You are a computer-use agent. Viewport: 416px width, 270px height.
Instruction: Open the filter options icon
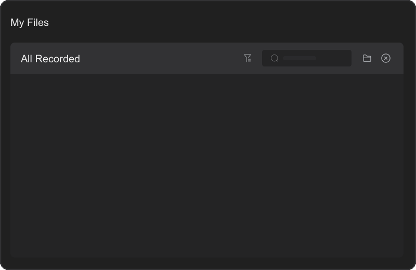click(248, 58)
